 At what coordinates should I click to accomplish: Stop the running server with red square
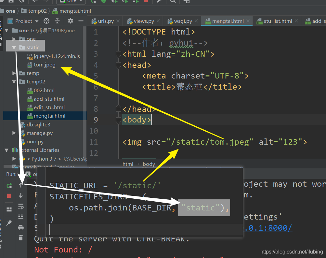coord(9,196)
